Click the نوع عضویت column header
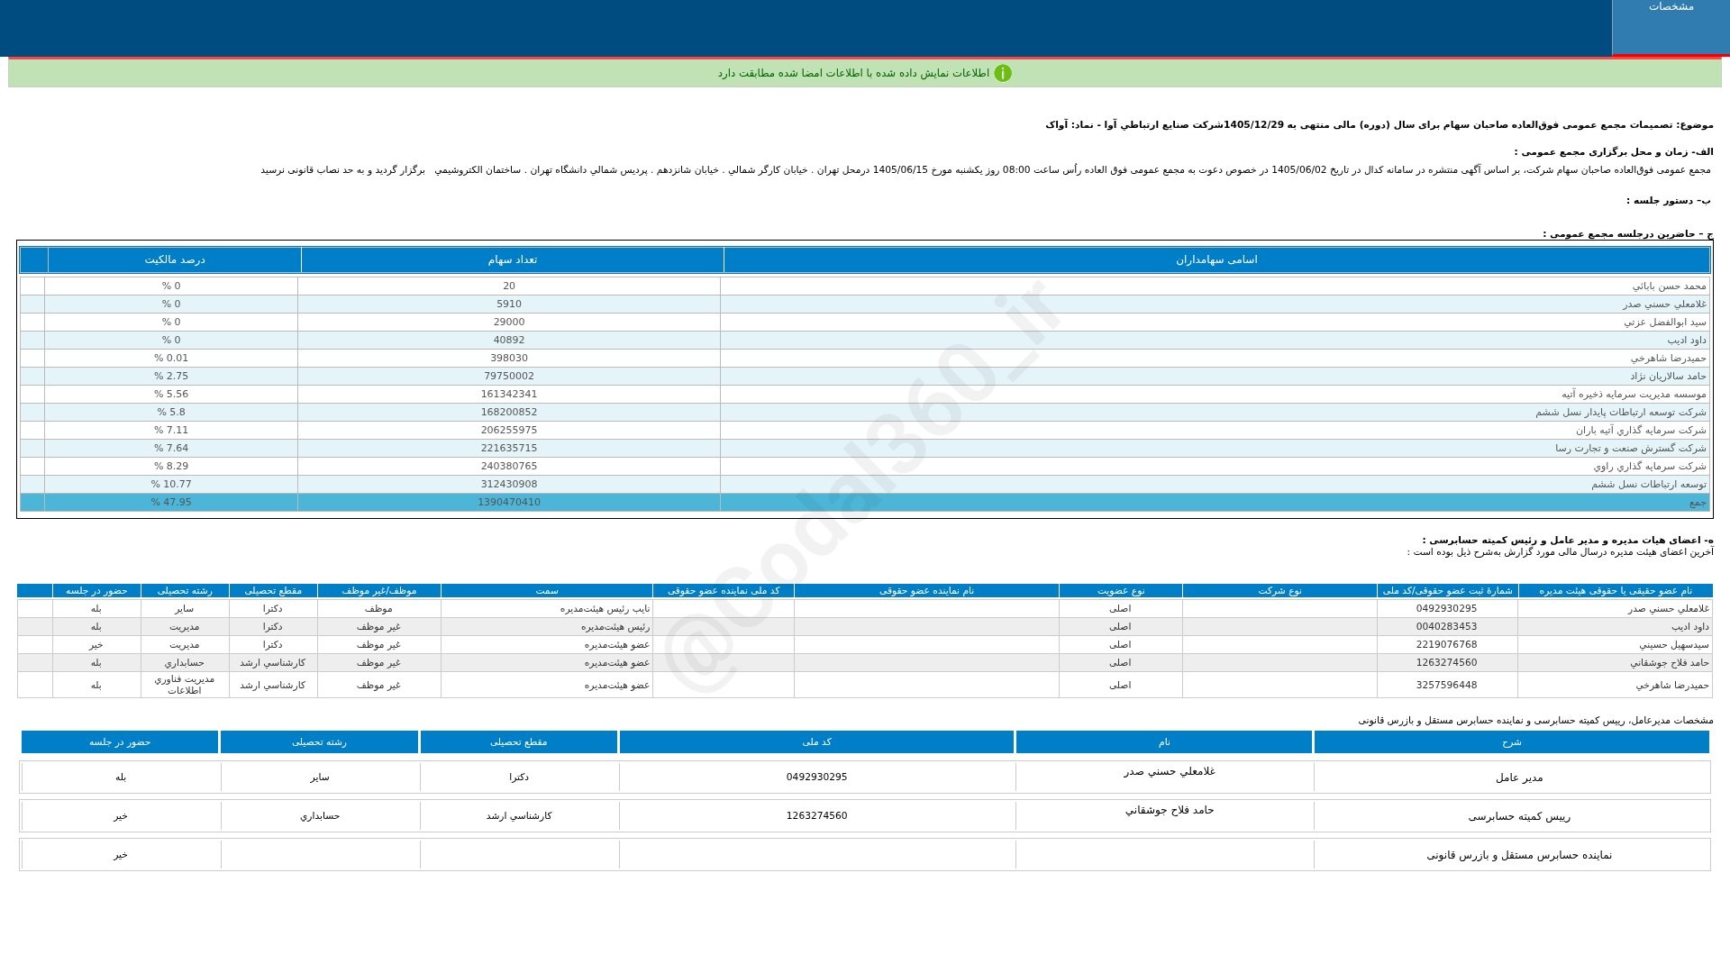1730x973 pixels. pos(1120,590)
